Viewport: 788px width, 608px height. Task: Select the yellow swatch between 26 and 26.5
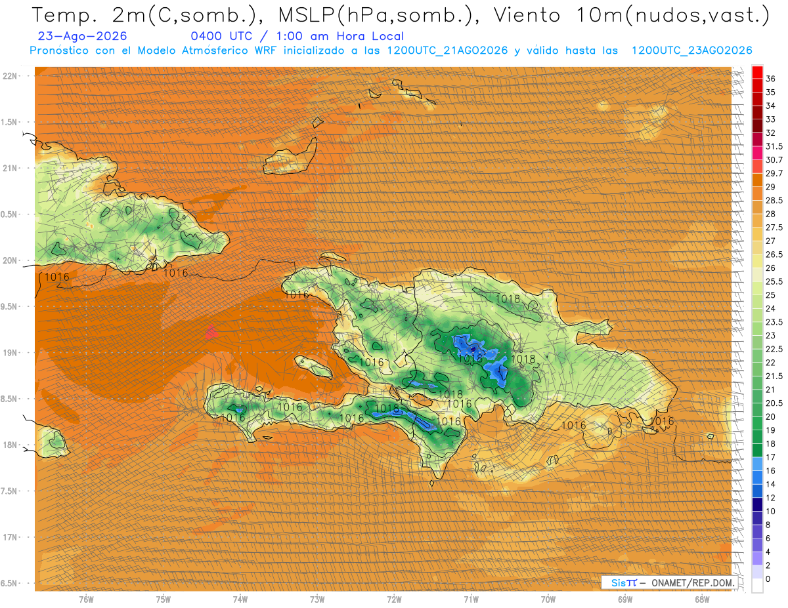pyautogui.click(x=757, y=261)
